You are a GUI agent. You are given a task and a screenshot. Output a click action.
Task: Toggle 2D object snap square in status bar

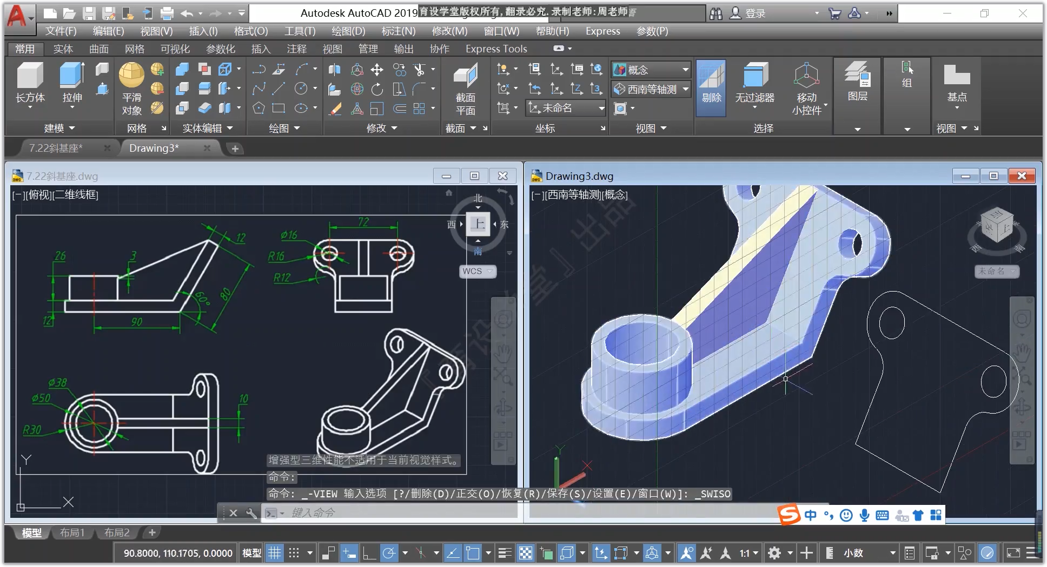[473, 553]
